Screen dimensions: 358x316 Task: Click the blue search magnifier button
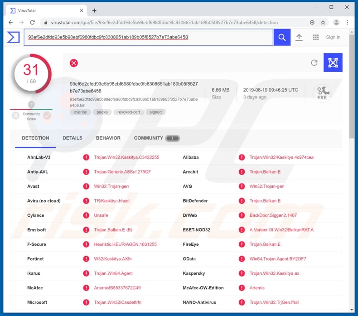(x=282, y=37)
